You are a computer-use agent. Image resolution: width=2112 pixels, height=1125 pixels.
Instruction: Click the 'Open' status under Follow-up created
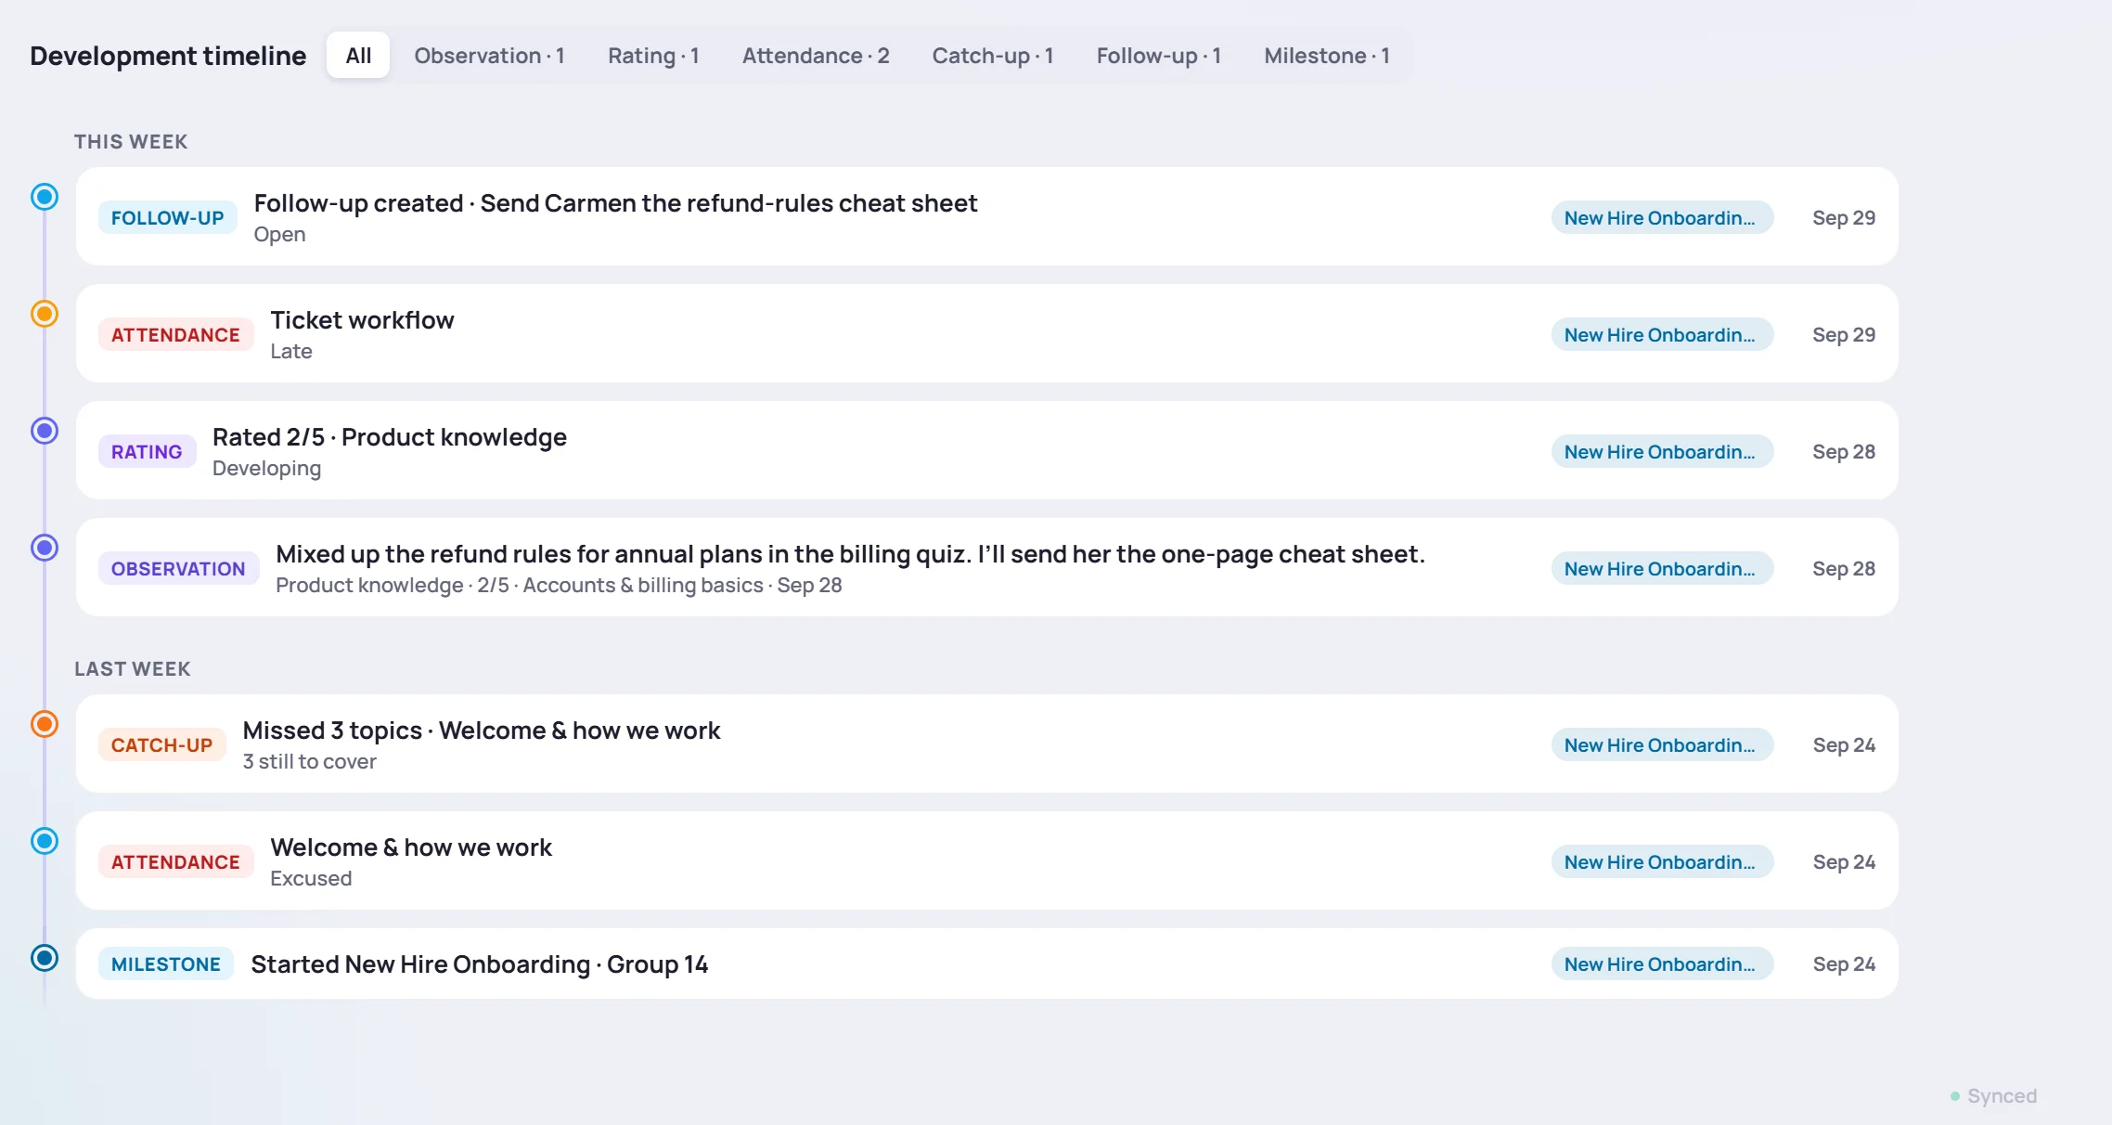tap(279, 235)
